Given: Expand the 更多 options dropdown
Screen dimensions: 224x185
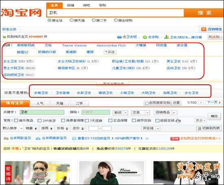Looking at the screenshot, I should click(x=200, y=120).
